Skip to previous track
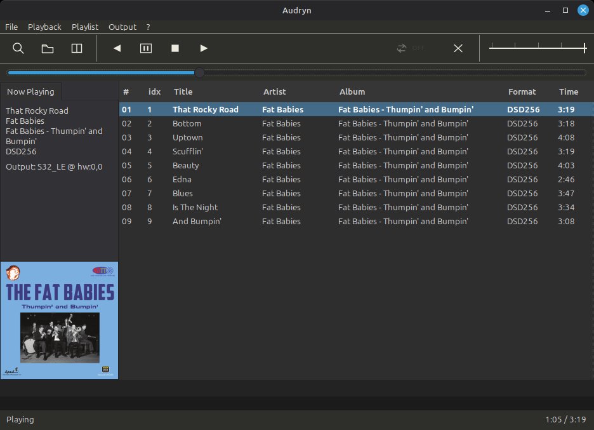The image size is (594, 430). click(x=117, y=48)
